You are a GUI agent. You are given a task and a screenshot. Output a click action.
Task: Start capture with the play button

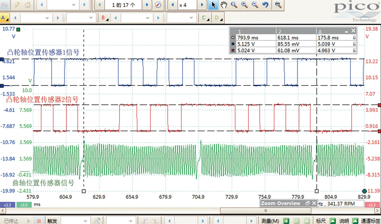[29, 221]
